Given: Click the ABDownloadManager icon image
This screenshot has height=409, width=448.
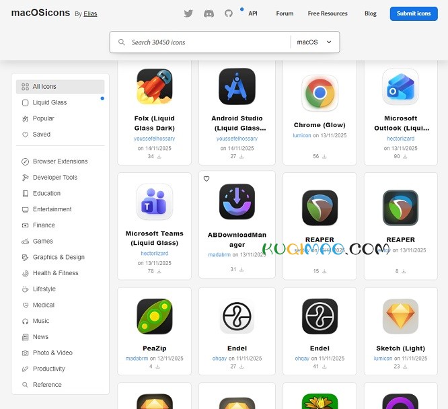Looking at the screenshot, I should point(237,202).
